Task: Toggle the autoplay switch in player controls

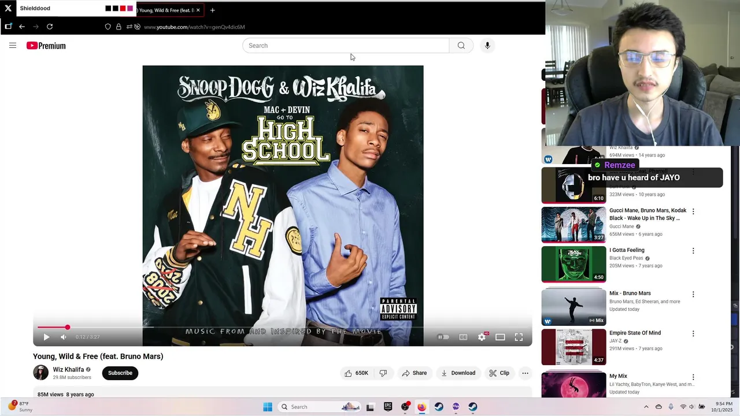Action: click(443, 337)
